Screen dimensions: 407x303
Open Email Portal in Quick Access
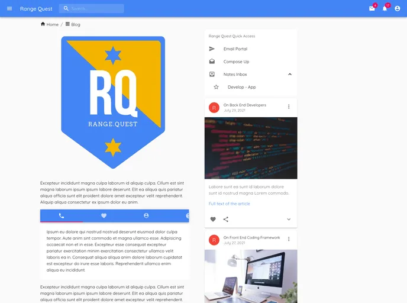pyautogui.click(x=235, y=49)
